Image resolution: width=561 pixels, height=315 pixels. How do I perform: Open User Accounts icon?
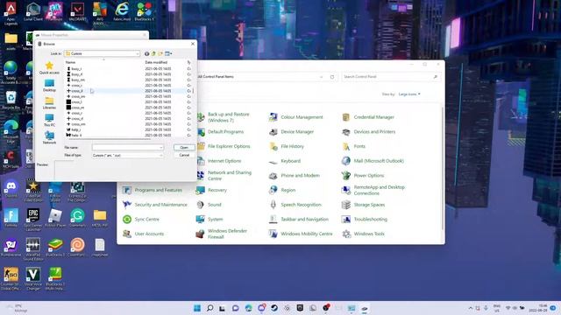point(127,234)
